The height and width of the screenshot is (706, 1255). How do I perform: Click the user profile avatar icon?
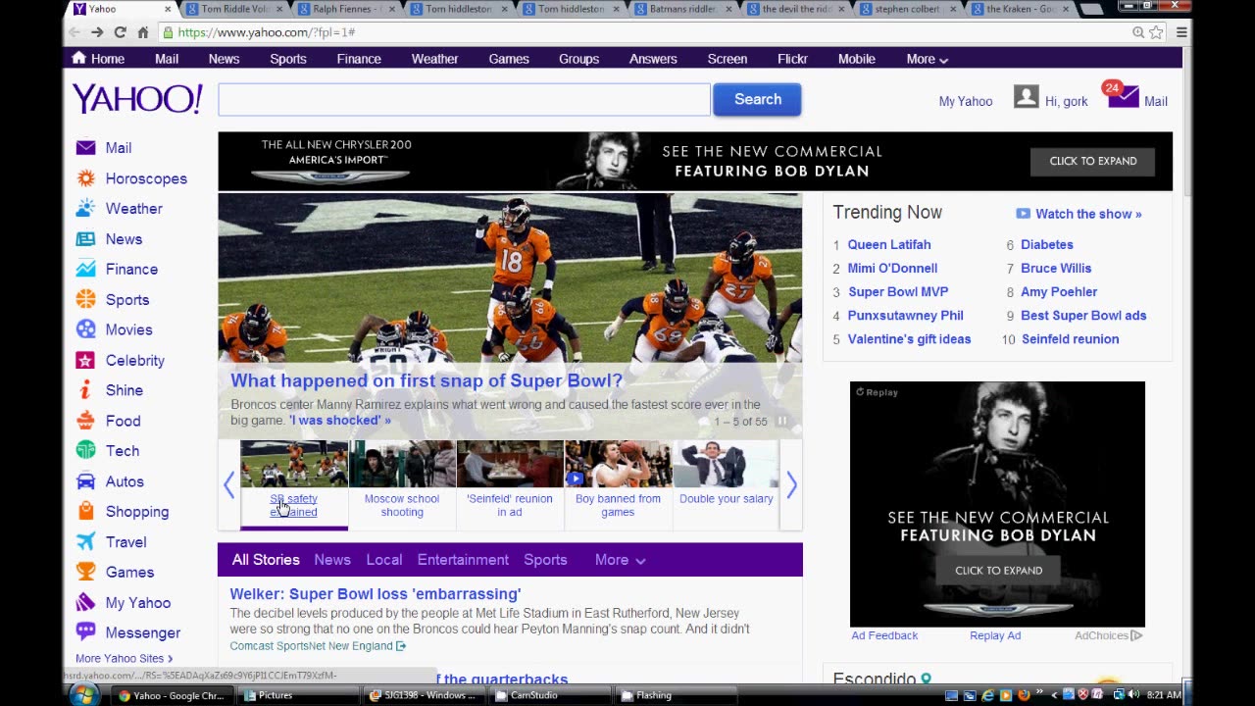(1026, 97)
